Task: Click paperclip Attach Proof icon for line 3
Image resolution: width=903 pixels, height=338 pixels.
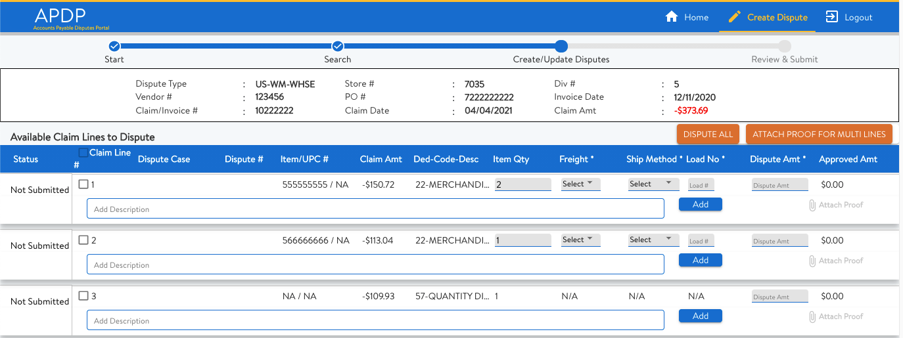Action: [812, 316]
